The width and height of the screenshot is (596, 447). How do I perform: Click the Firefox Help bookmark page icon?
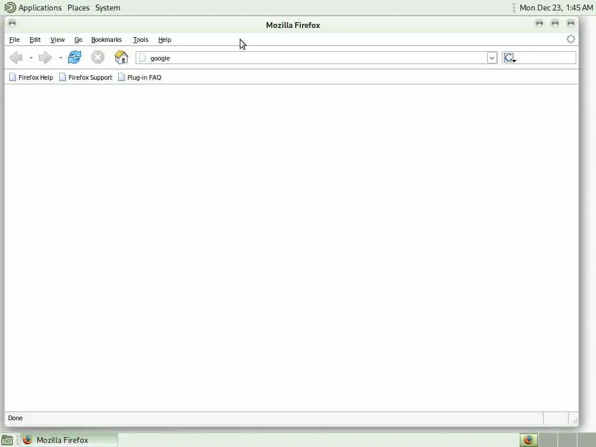tap(13, 77)
